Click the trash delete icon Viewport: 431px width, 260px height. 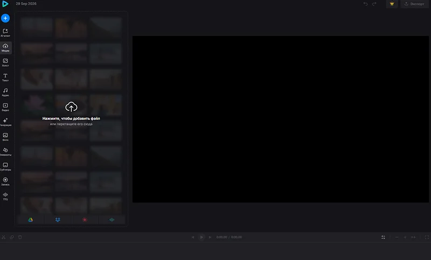pos(20,237)
